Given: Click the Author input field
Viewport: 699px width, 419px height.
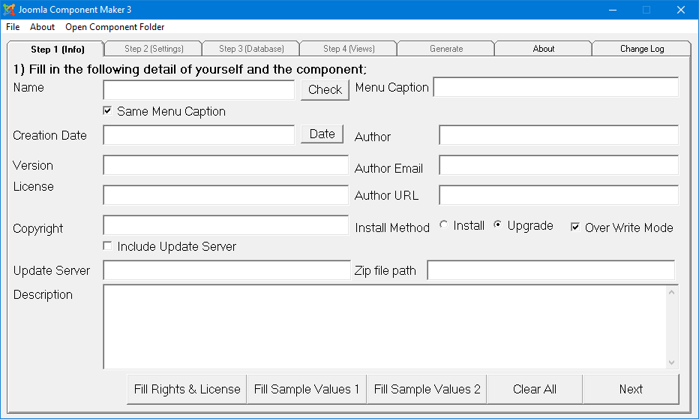Looking at the screenshot, I should click(x=559, y=134).
